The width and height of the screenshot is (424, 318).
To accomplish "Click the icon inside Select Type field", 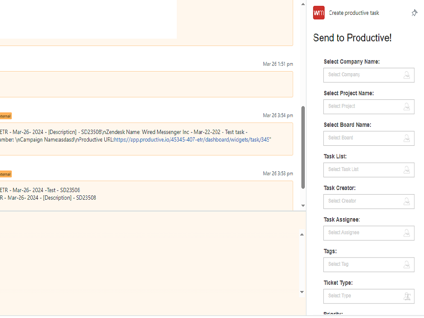I will pos(407,296).
